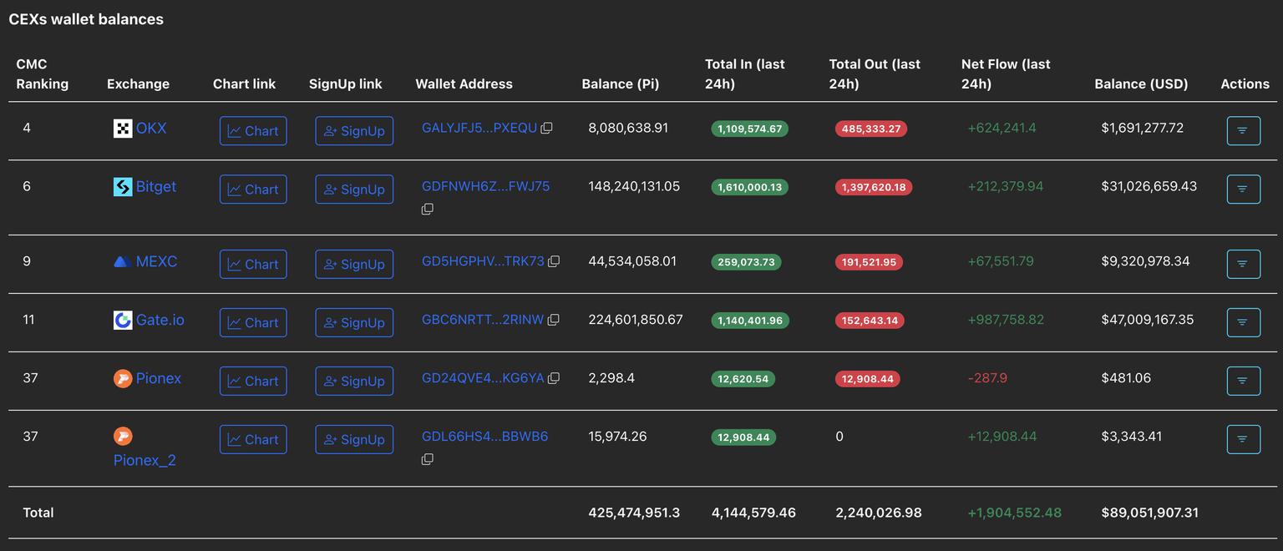Open the Actions filter icon on Gate.io row
1283x551 pixels.
[x=1243, y=322]
